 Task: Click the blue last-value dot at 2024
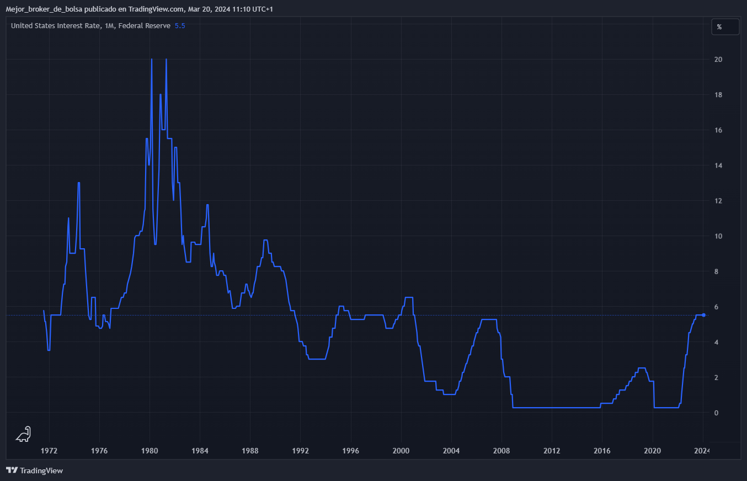point(703,315)
